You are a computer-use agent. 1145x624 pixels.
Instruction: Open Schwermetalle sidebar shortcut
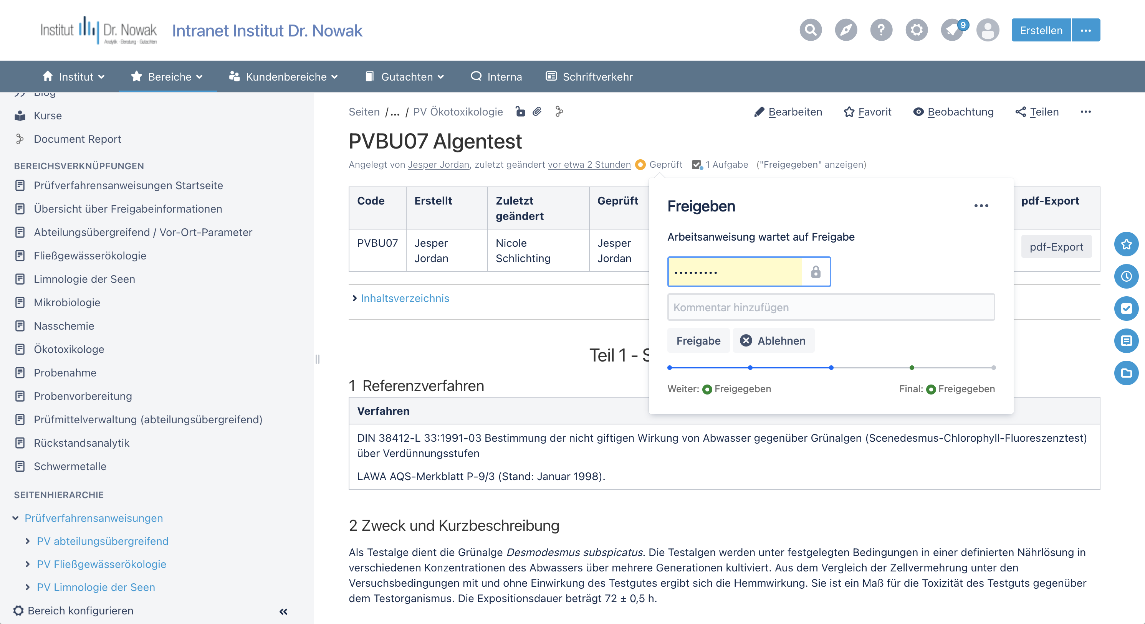70,466
